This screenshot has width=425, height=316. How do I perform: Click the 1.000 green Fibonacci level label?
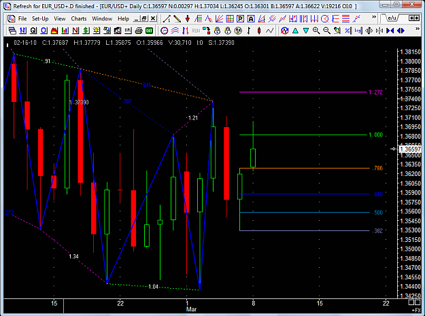coord(376,135)
